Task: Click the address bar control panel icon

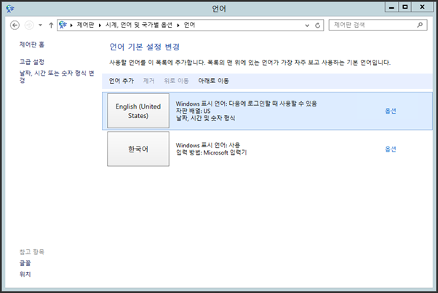Action: click(63, 25)
